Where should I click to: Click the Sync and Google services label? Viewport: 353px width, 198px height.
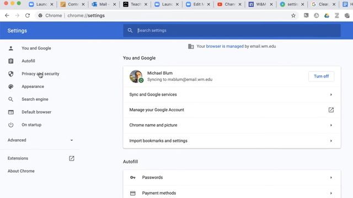[x=153, y=95]
